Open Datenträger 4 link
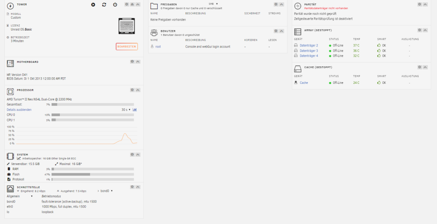This screenshot has height=224, width=437. (x=309, y=56)
